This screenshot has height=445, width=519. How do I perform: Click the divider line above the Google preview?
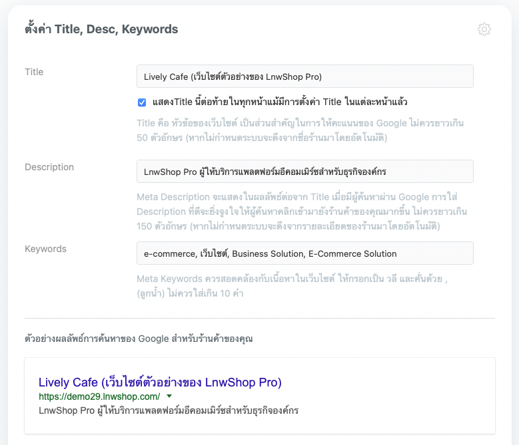tap(260, 318)
